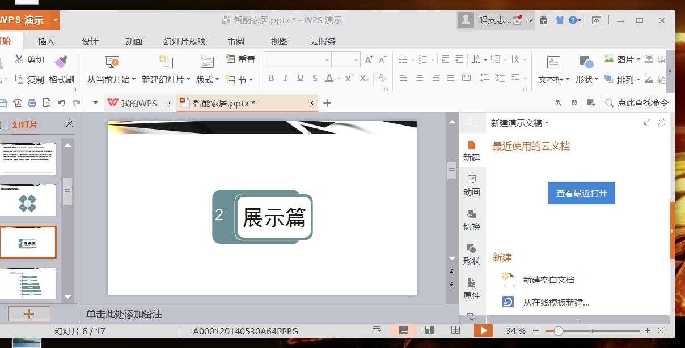
Task: Open the Transition (切换) side panel icon
Action: pyautogui.click(x=472, y=220)
